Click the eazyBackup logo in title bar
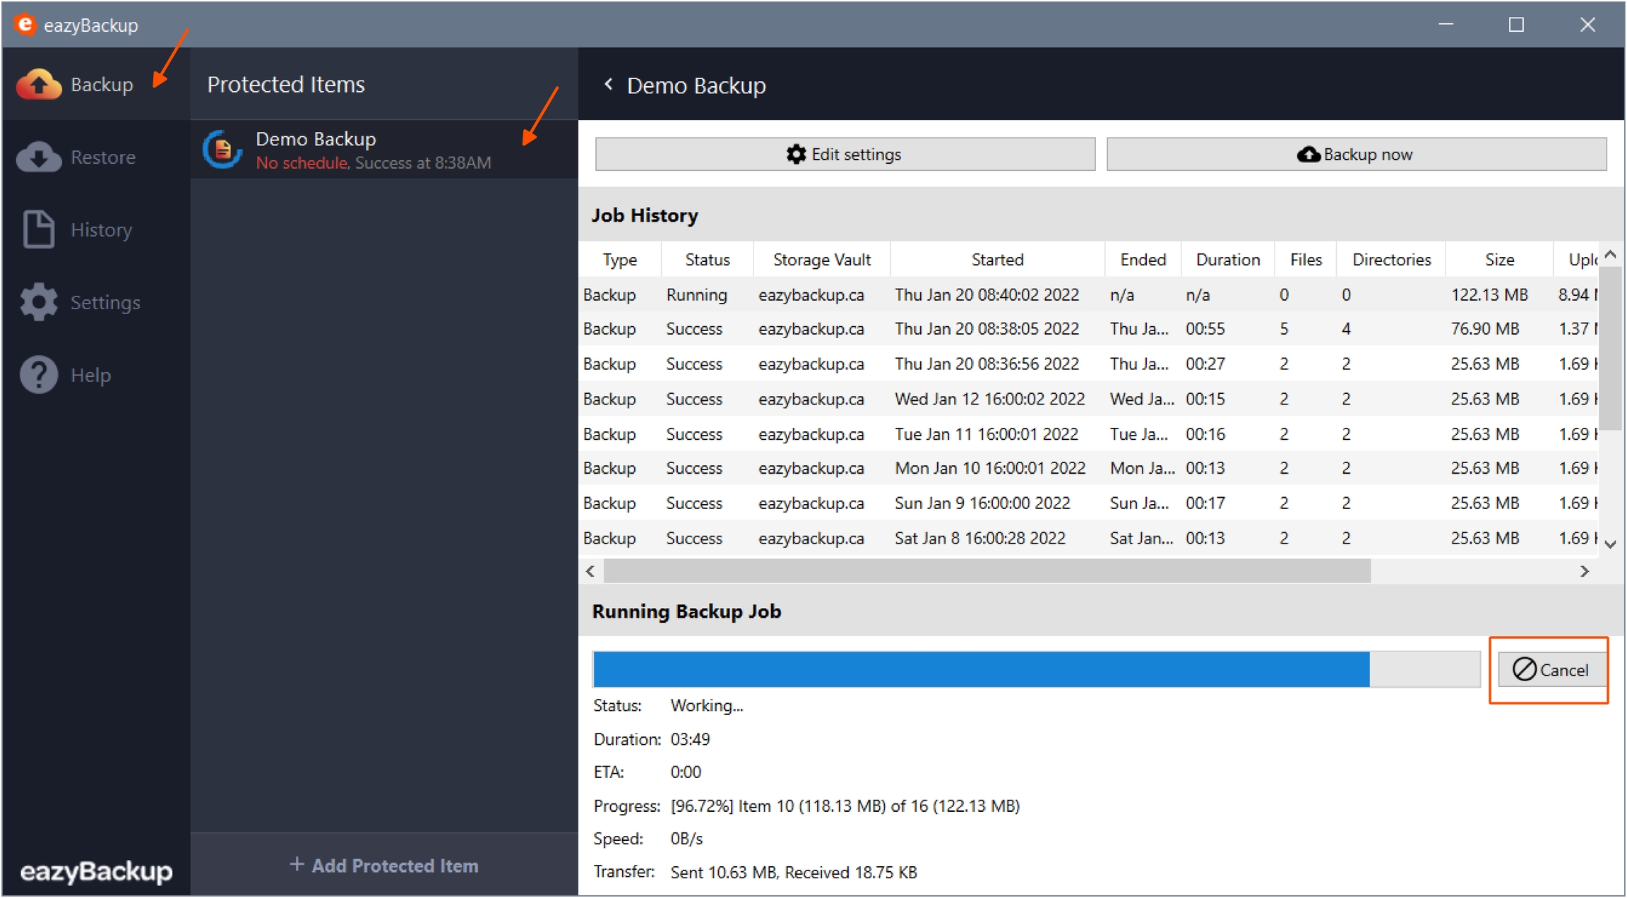Screen dimensions: 1627x898 25,25
